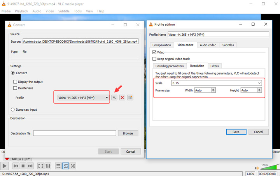The image size is (280, 176).
Task: Click the status bar filename 5149697-hd_1280_720_30fps.mp4
Action: [26, 174]
